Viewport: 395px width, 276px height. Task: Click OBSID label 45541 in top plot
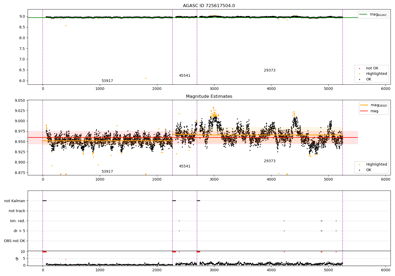click(185, 76)
